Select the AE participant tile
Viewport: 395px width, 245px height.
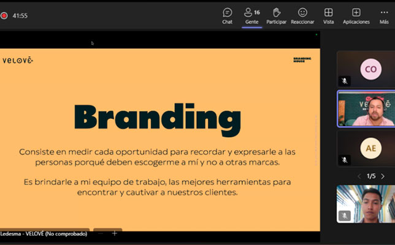pos(370,148)
